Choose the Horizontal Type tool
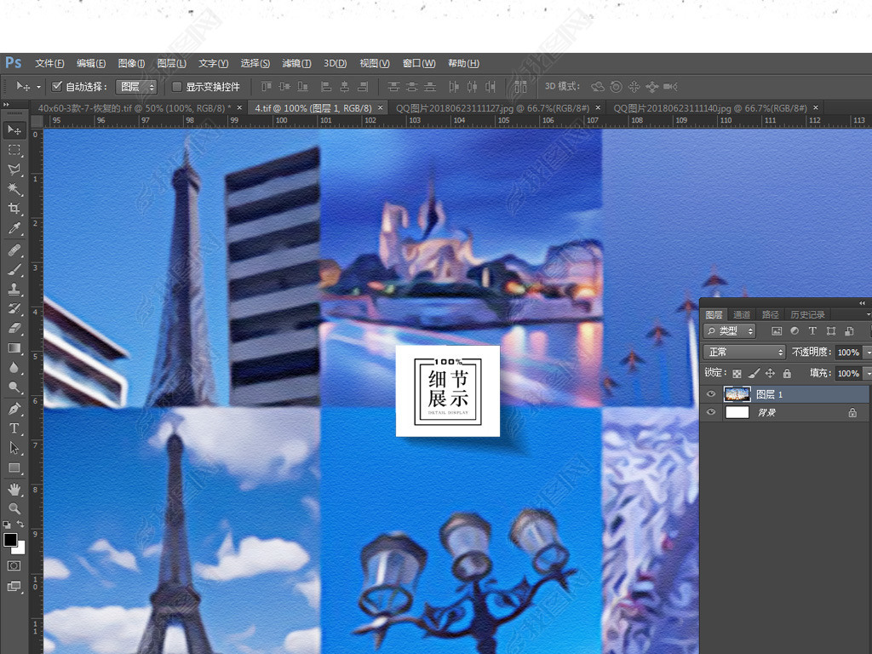The width and height of the screenshot is (872, 654). click(14, 427)
